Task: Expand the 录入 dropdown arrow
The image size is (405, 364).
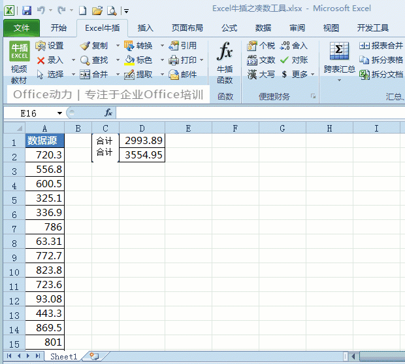Action: 73,60
